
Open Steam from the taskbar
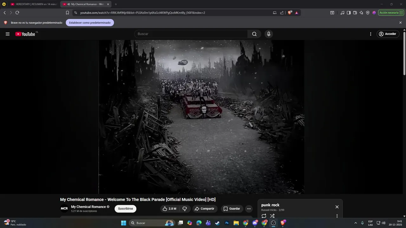point(217,223)
